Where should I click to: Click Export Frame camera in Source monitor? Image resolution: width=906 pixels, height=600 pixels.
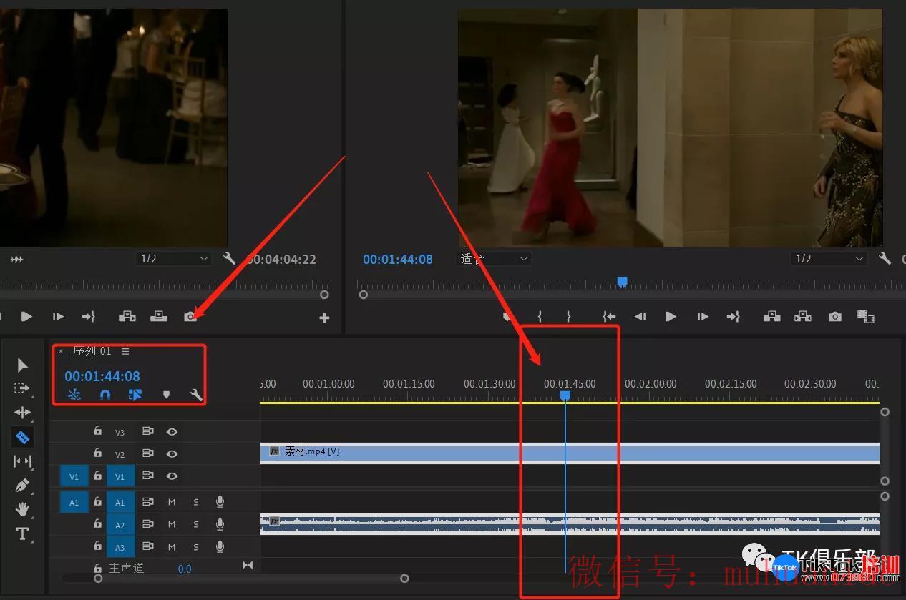click(x=190, y=316)
